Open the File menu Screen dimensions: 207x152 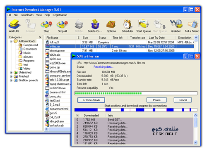tap(16, 15)
